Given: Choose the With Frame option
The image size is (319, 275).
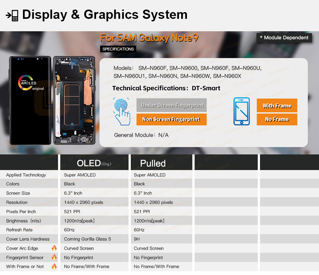Looking at the screenshot, I should pyautogui.click(x=277, y=106).
